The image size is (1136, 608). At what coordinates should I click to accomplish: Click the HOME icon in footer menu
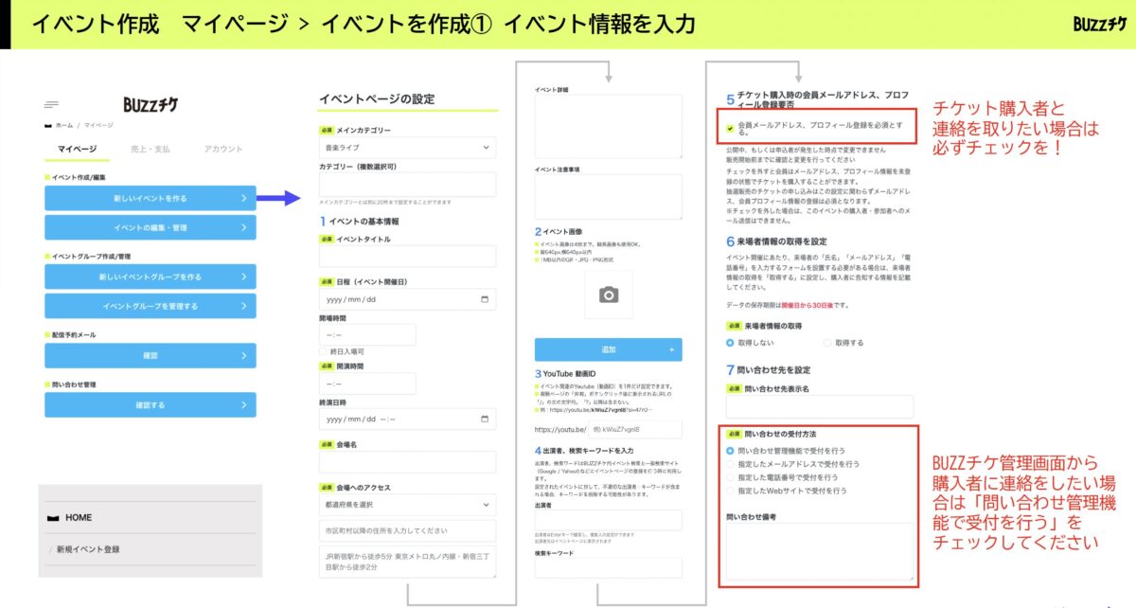click(52, 518)
